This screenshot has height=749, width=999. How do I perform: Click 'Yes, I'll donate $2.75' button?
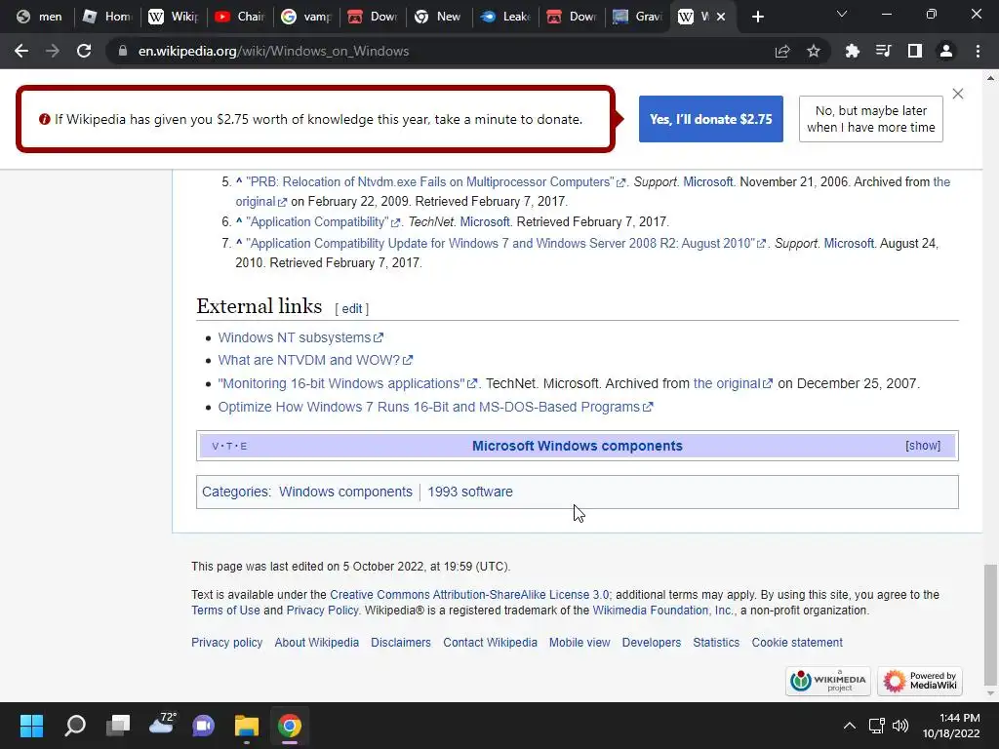coord(710,119)
